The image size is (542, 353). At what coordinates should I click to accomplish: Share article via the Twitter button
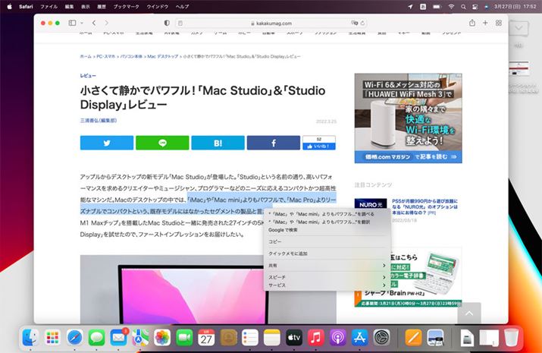click(106, 143)
